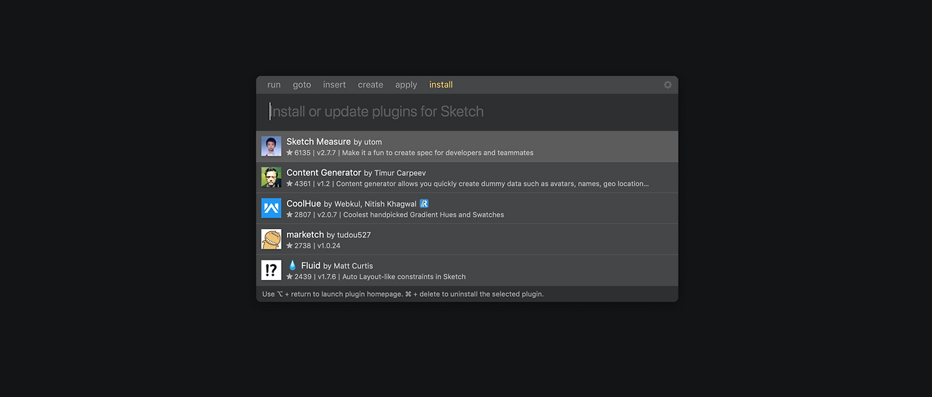Select the install tab

tap(441, 85)
